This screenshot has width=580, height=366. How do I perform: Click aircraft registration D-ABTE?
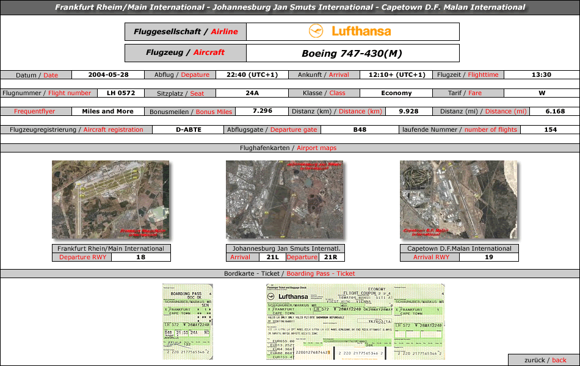coord(188,130)
